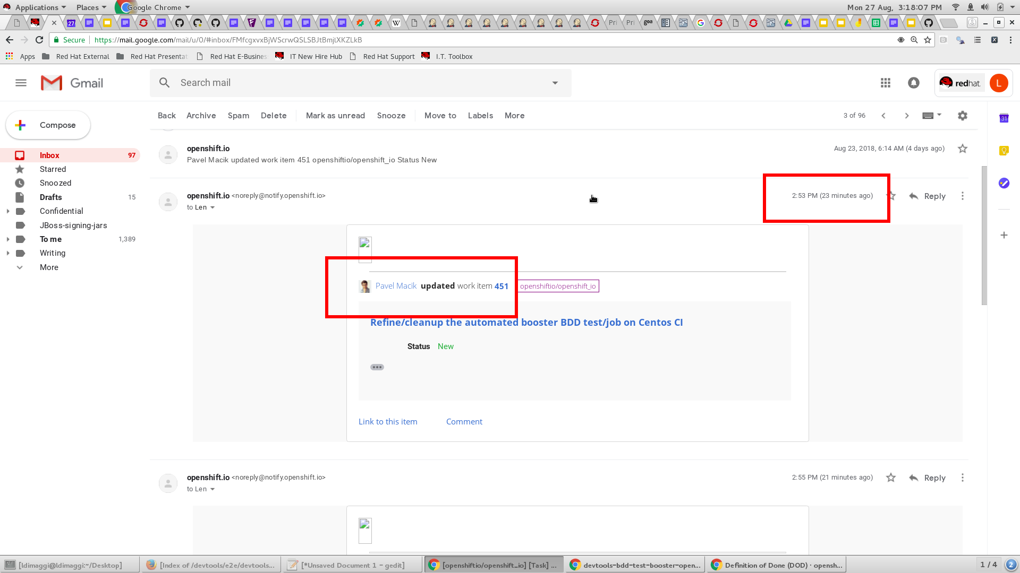The height and width of the screenshot is (573, 1020).
Task: Show trimmed content with ellipsis button
Action: 377,367
